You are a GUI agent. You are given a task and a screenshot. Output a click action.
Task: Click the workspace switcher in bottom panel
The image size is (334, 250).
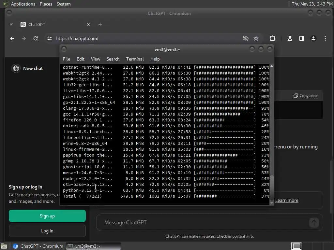(x=296, y=246)
